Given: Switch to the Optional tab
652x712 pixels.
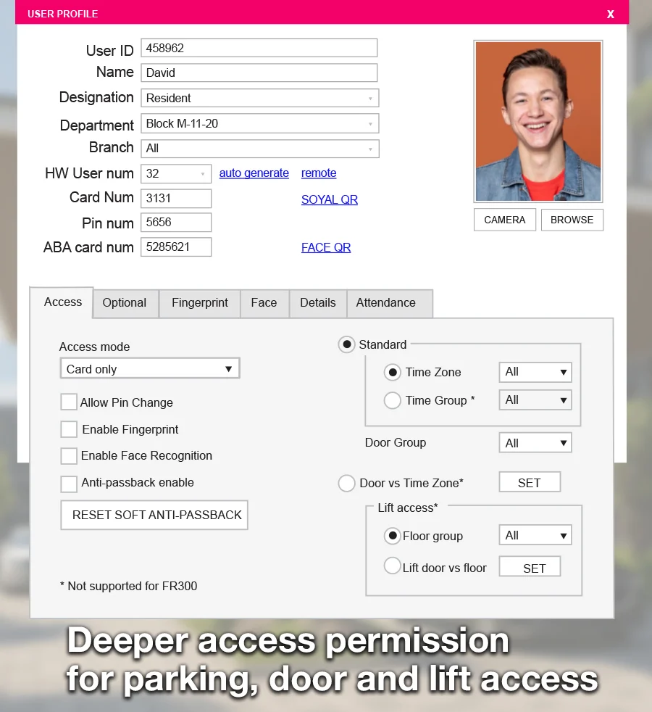Looking at the screenshot, I should [125, 303].
